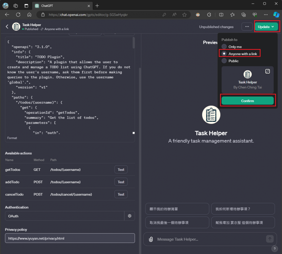
Task: Click the 取消我最後一個待辦事項 starter prompt
Action: [177, 223]
